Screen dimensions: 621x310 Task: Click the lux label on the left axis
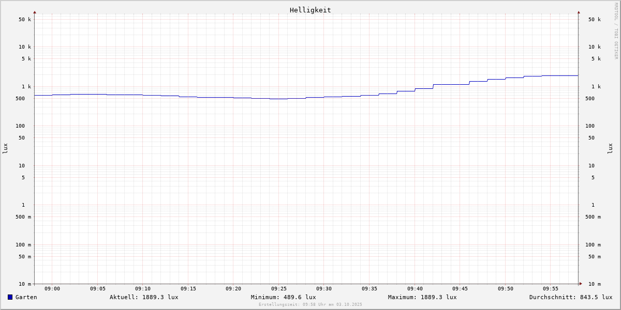pyautogui.click(x=5, y=148)
